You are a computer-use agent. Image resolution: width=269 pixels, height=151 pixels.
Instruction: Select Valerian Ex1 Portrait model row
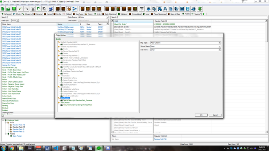coord(9,65)
